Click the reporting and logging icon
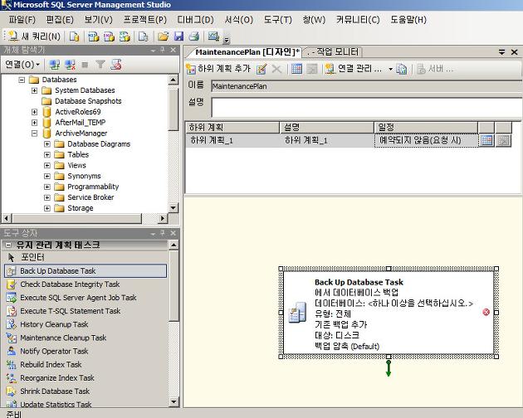This screenshot has width=523, height=418. (402, 69)
